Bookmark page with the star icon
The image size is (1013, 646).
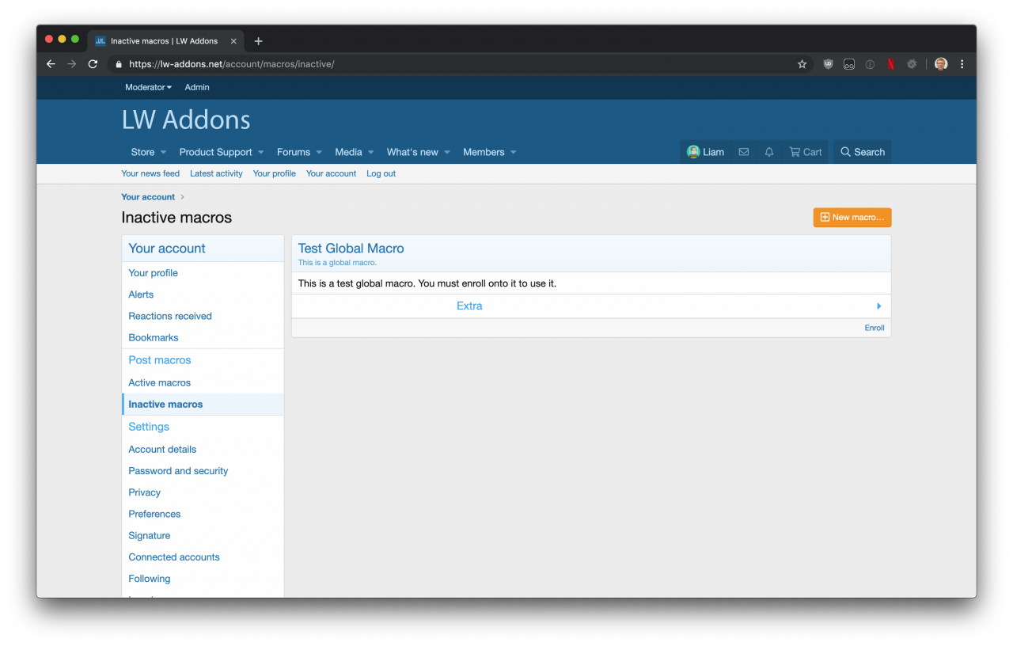(802, 64)
